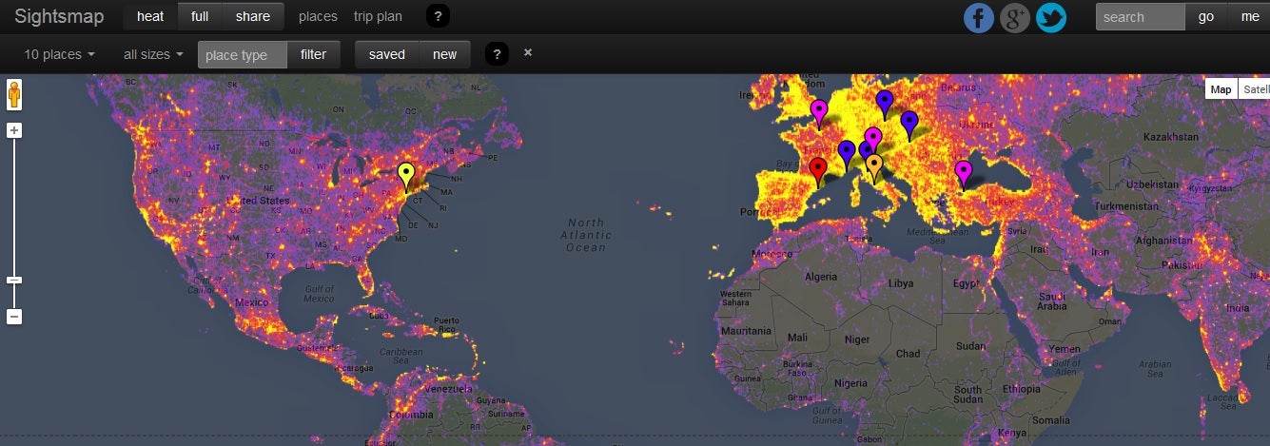Click the map zoom slider handle
The image size is (1270, 446).
tap(14, 280)
